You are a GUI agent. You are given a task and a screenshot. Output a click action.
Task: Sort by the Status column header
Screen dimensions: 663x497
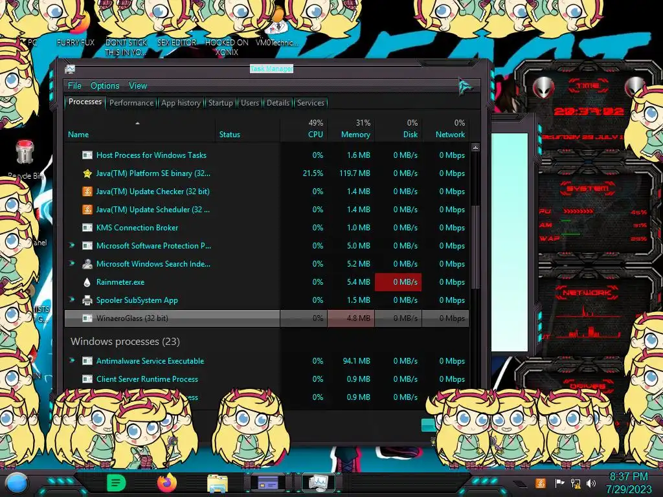click(x=247, y=129)
